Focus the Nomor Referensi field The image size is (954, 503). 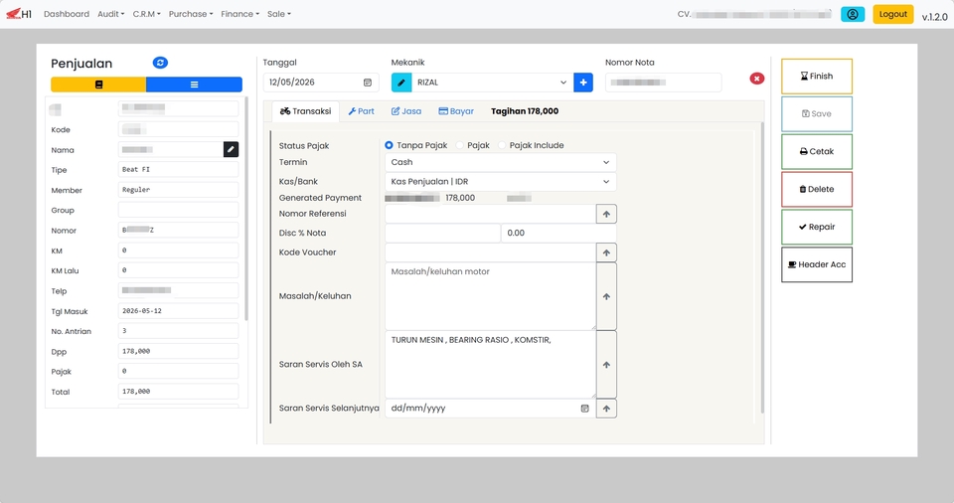pos(490,214)
